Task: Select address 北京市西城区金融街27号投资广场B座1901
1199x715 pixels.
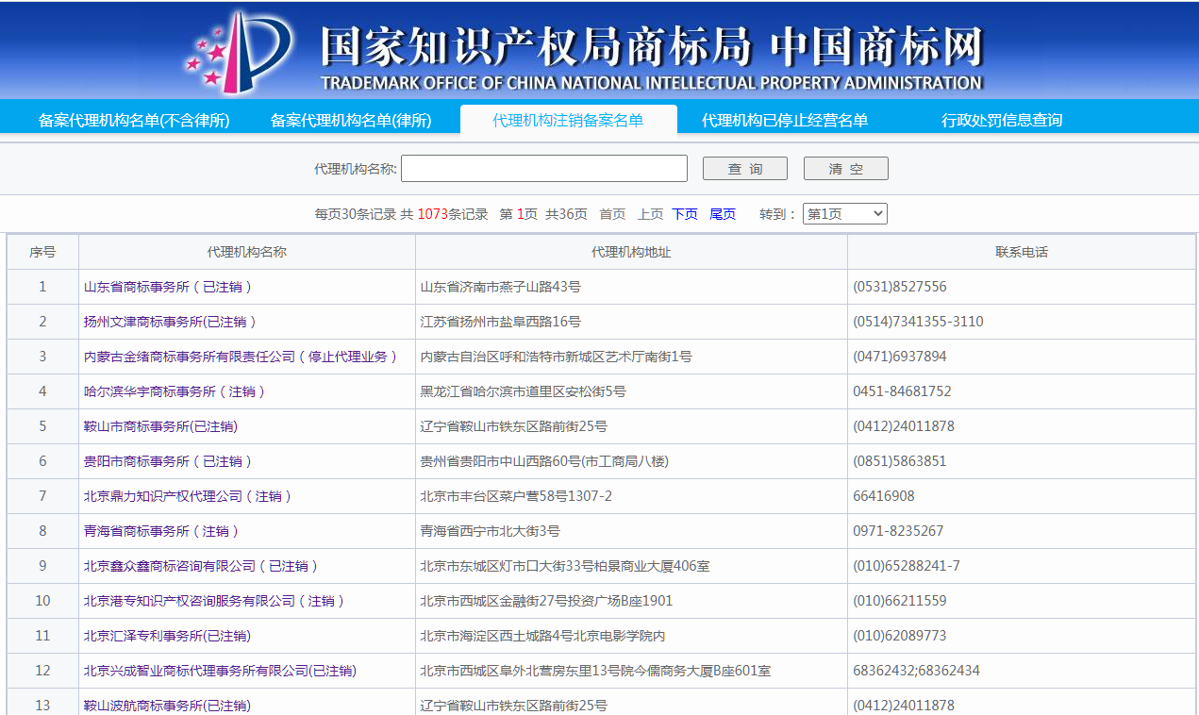Action: 546,601
